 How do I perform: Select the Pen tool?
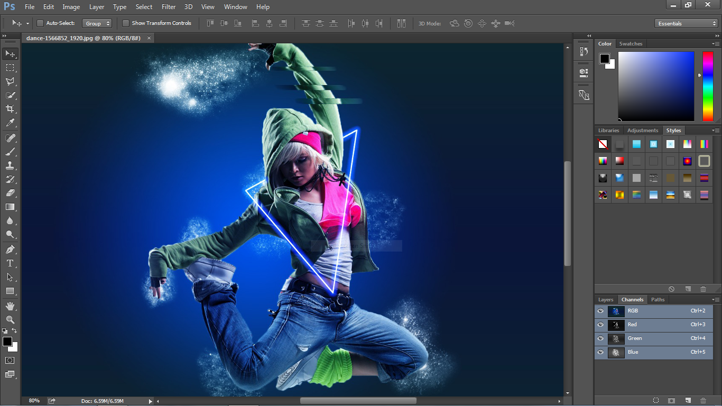click(10, 250)
